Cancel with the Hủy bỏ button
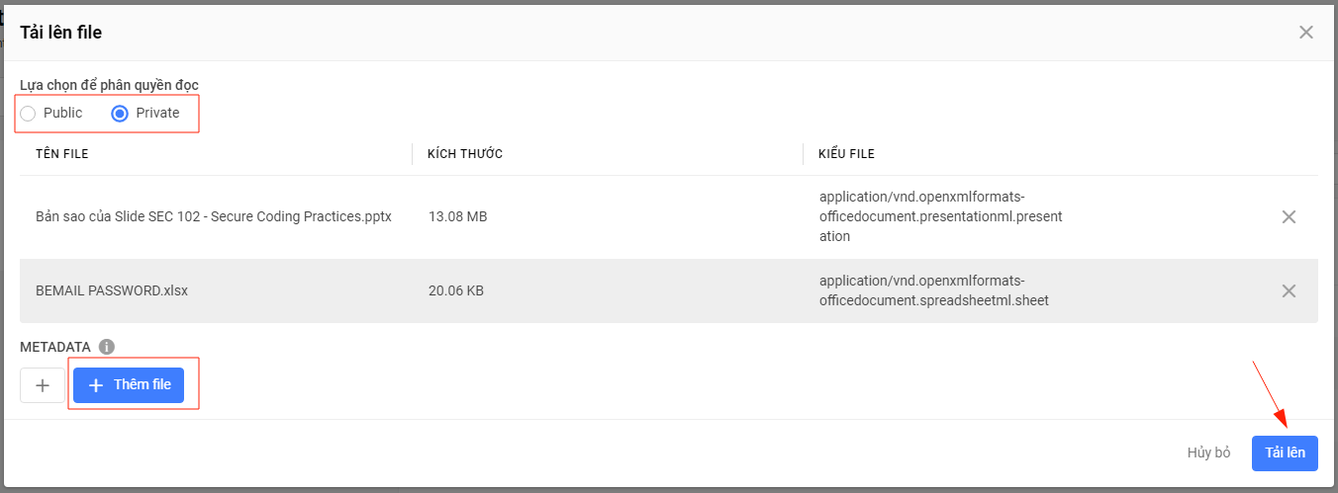This screenshot has height=493, width=1338. [1208, 452]
